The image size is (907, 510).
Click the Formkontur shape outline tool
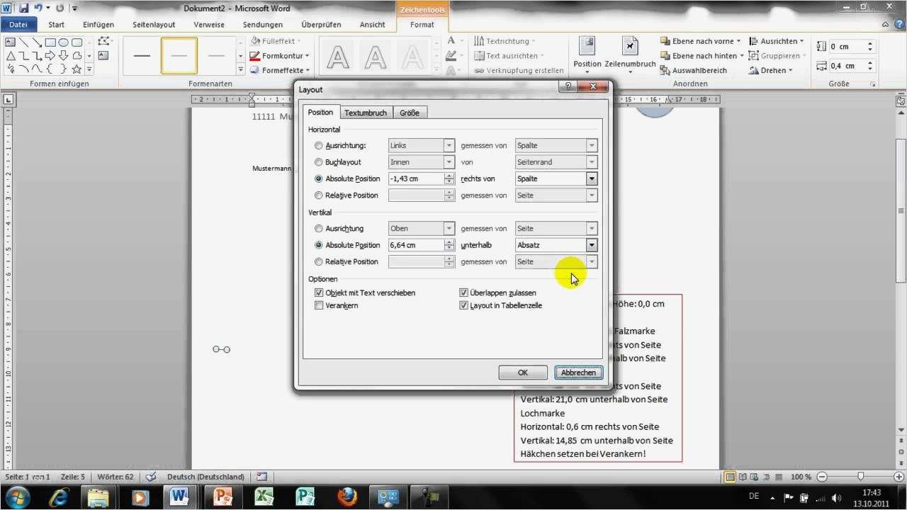pyautogui.click(x=278, y=55)
